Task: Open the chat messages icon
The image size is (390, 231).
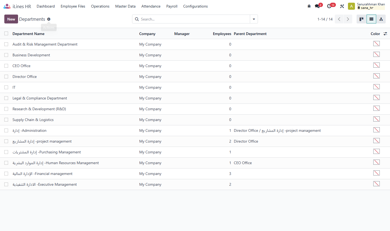Action: [317, 6]
